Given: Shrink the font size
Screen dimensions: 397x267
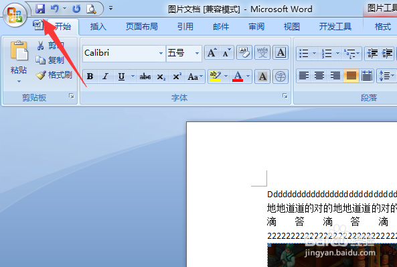Looking at the screenshot, I should pos(226,53).
